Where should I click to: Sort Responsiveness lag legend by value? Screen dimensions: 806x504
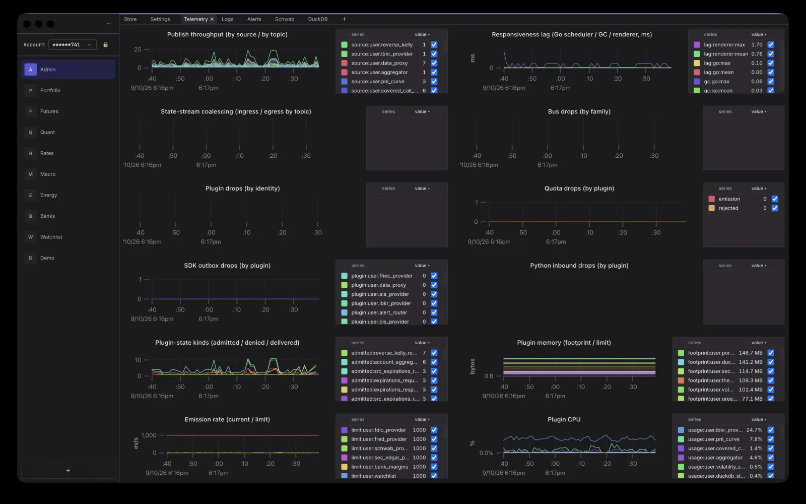759,35
